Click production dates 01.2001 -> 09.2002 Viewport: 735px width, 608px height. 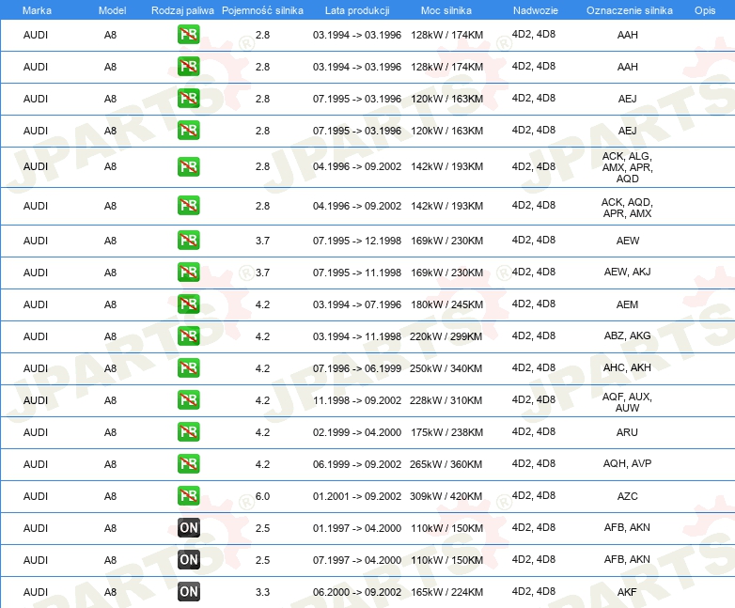click(357, 496)
